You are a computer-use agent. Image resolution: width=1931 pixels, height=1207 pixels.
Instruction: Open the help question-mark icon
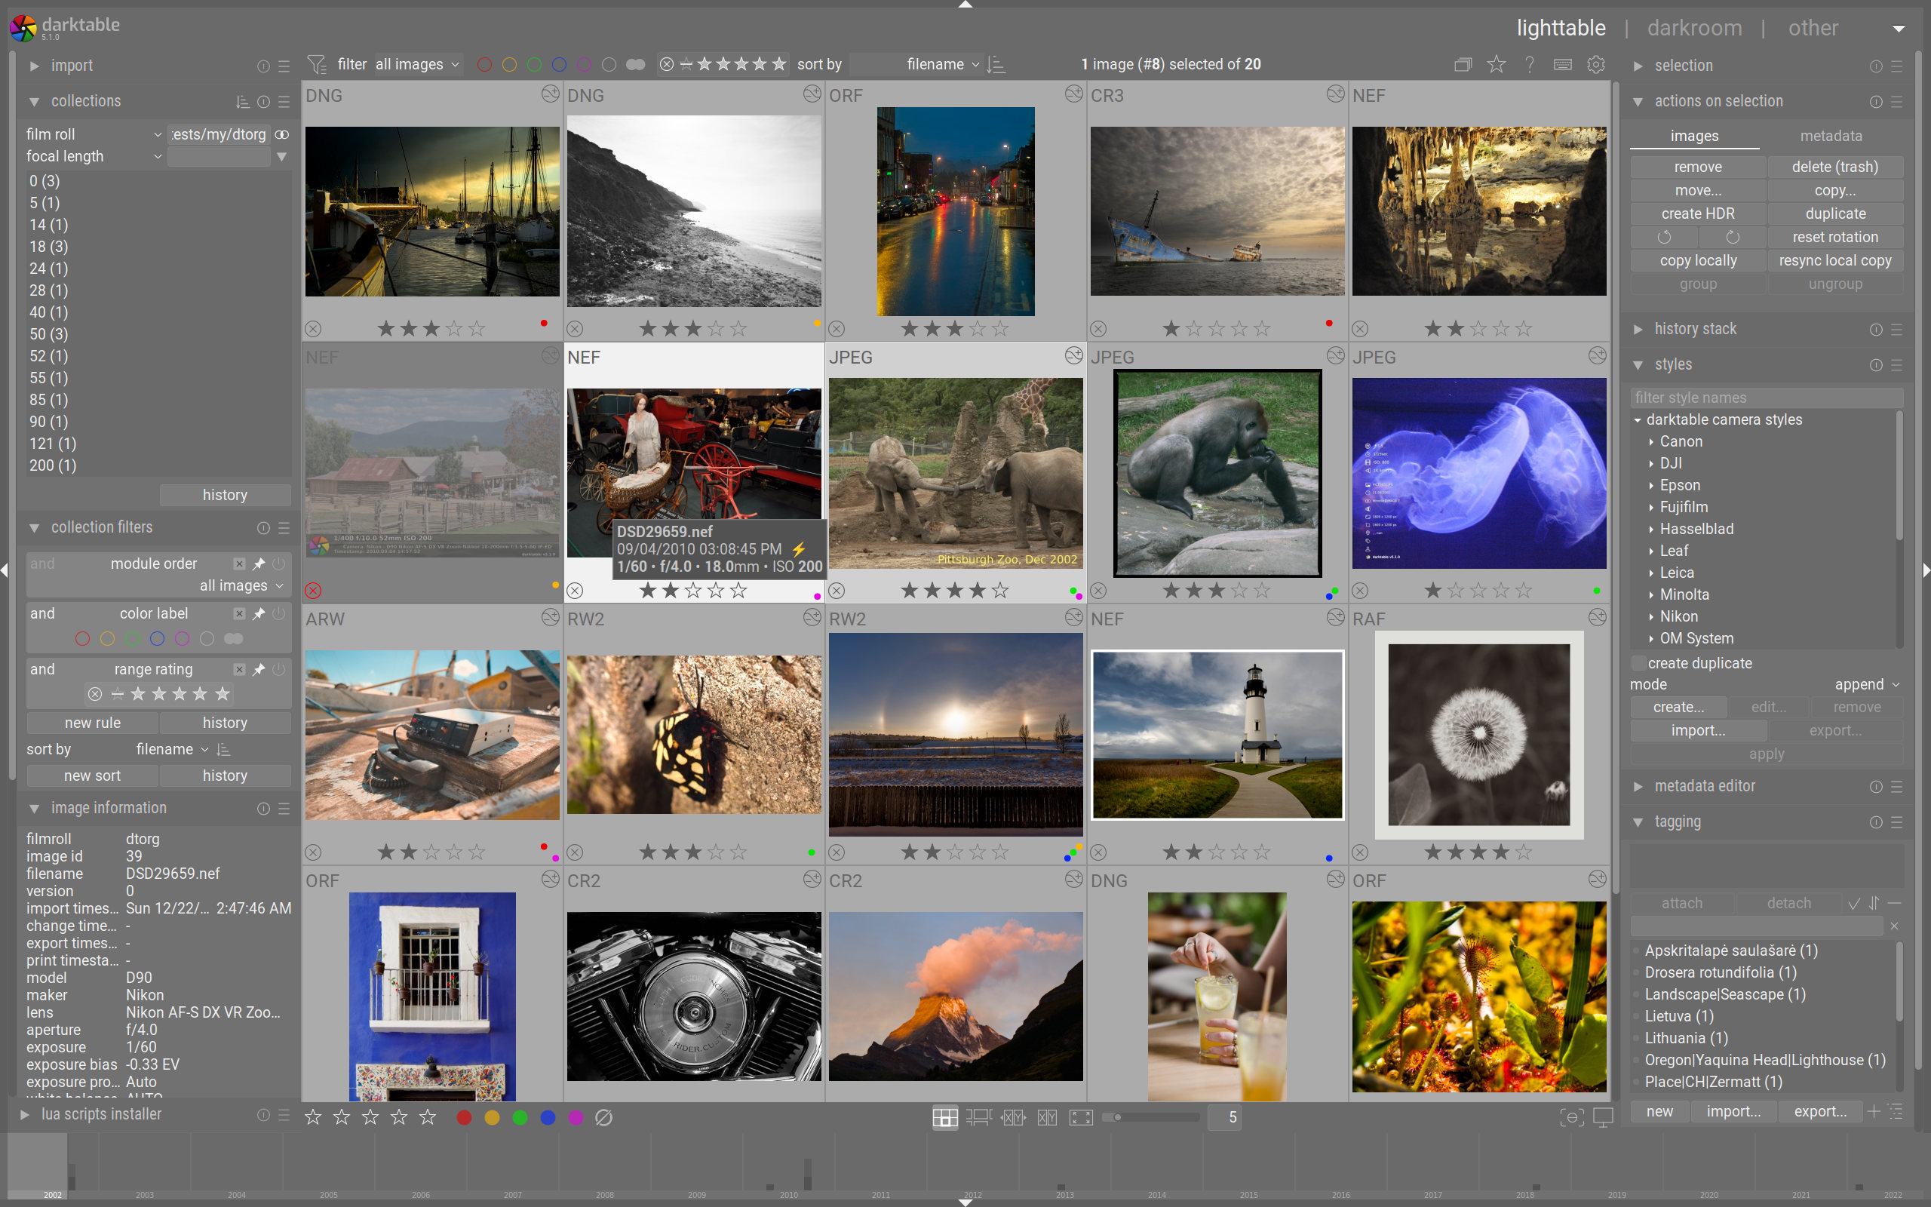(x=1530, y=64)
